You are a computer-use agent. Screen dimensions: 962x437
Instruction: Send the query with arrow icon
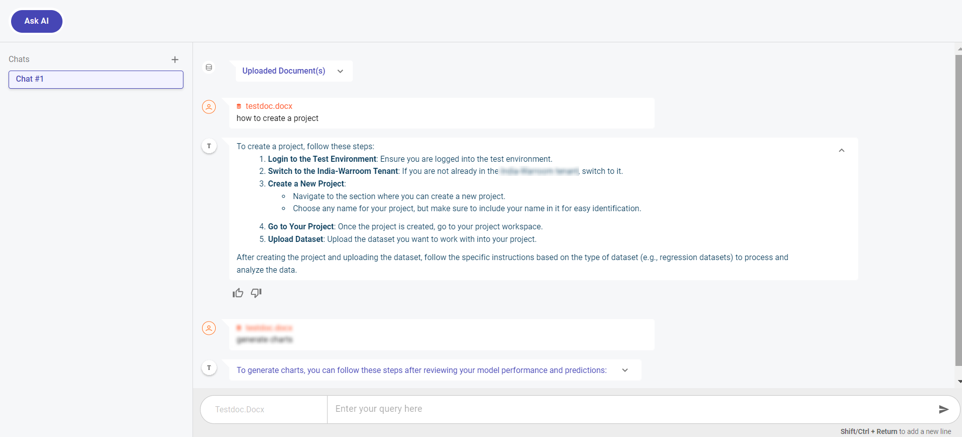[943, 409]
